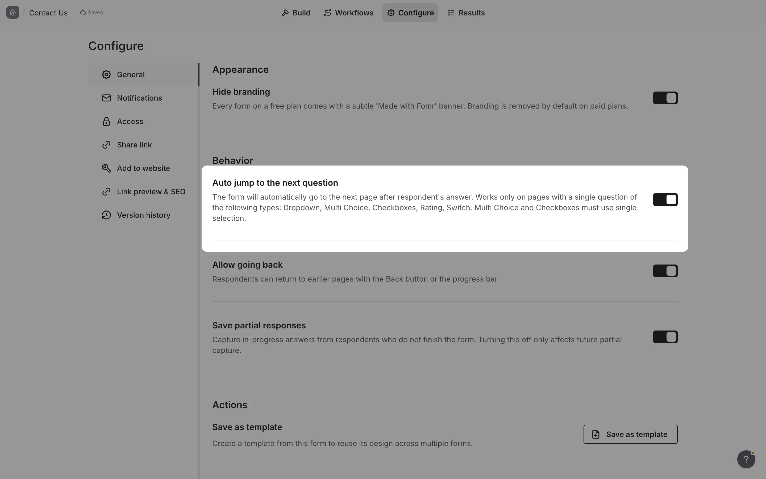Viewport: 766px width, 479px height.
Task: Open Link preview & SEO settings
Action: click(144, 192)
